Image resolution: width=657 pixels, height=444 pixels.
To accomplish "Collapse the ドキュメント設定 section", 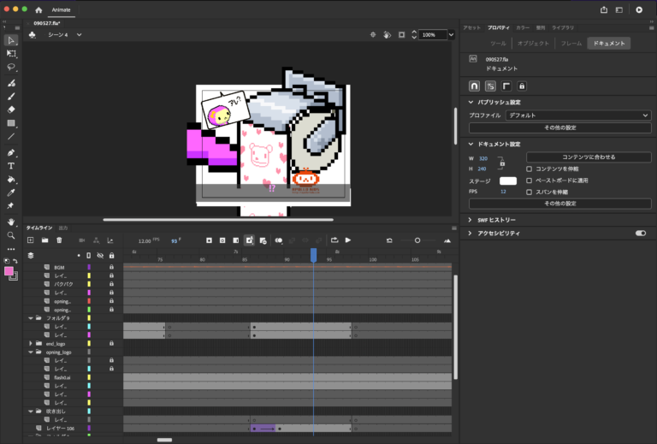I will coord(471,144).
